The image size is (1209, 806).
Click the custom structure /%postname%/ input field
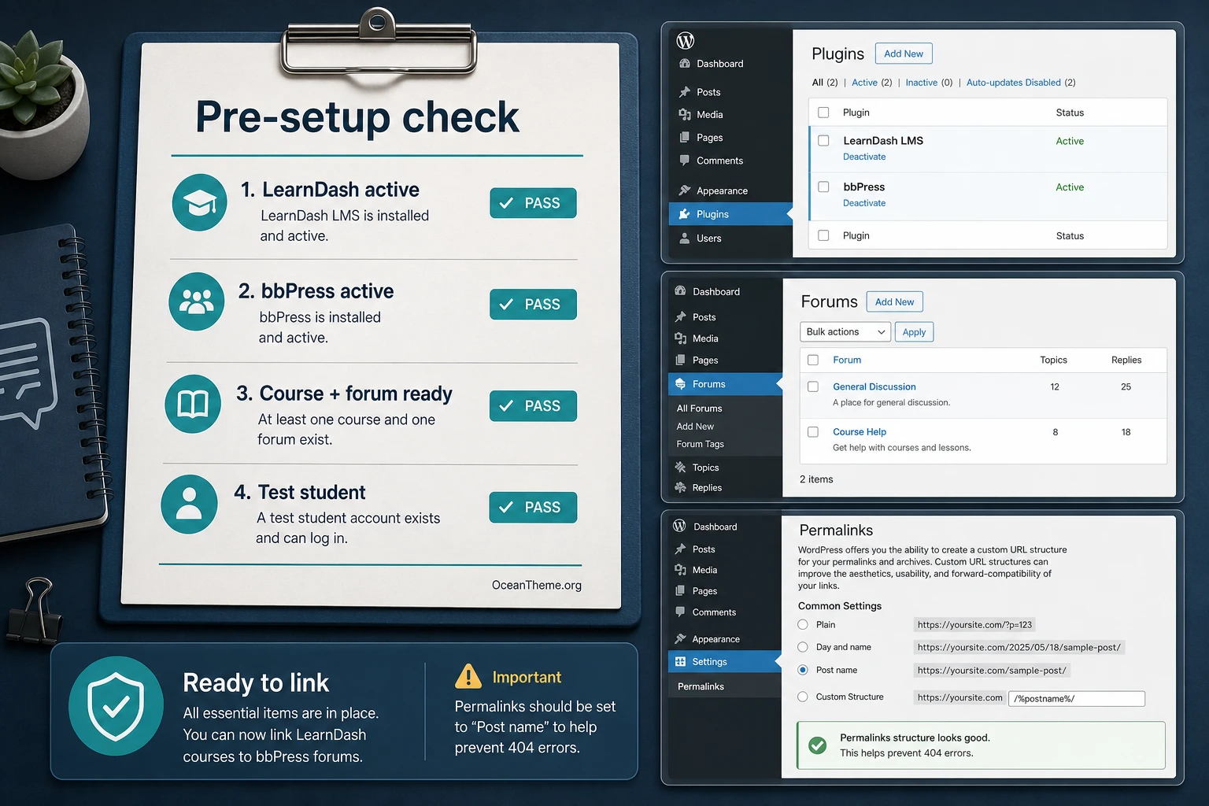pos(1077,698)
